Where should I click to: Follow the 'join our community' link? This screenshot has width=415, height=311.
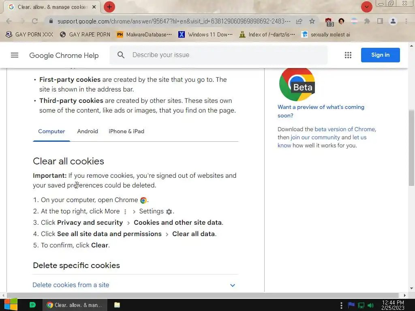[x=315, y=138]
